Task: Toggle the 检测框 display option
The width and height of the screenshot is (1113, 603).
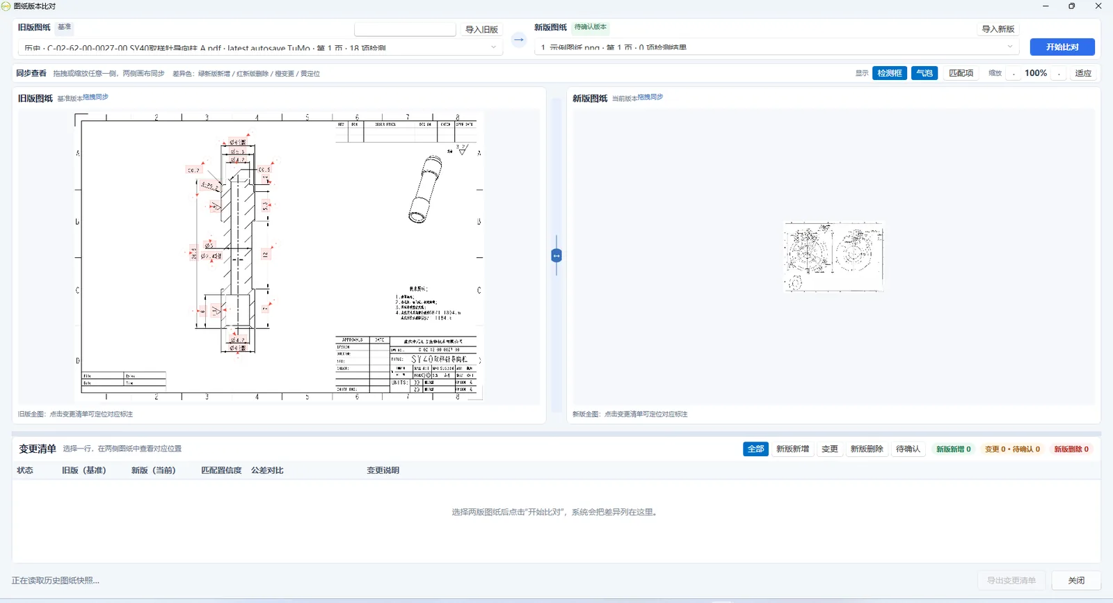Action: pyautogui.click(x=890, y=73)
